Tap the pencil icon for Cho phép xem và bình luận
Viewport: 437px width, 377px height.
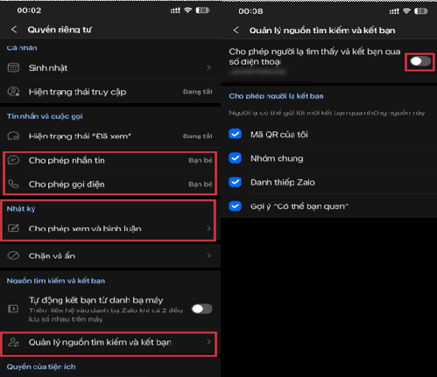(13, 228)
